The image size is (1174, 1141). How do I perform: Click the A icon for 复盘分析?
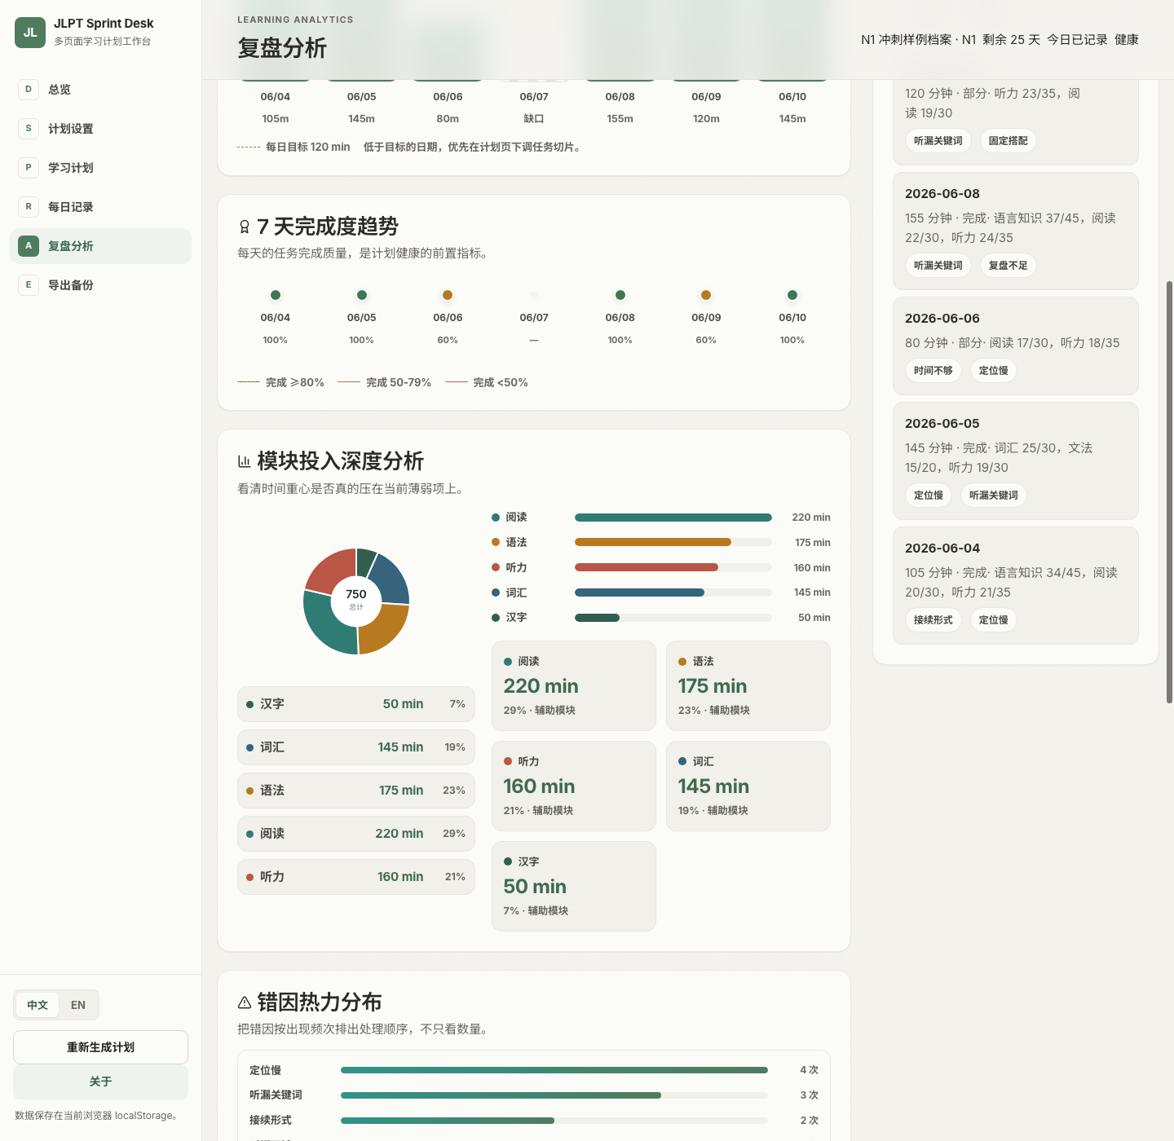[29, 246]
